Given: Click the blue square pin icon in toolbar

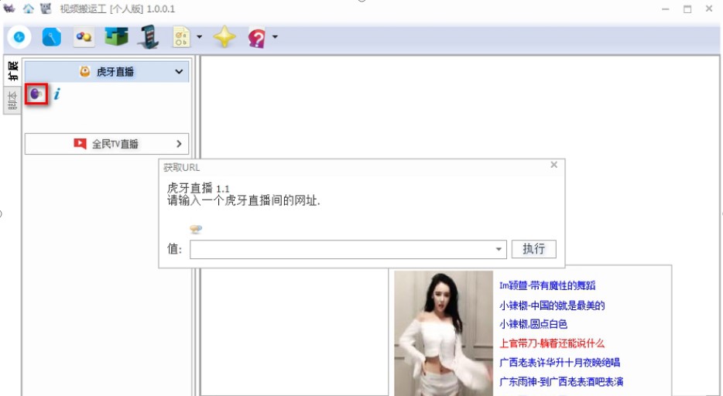Looking at the screenshot, I should click(x=51, y=37).
